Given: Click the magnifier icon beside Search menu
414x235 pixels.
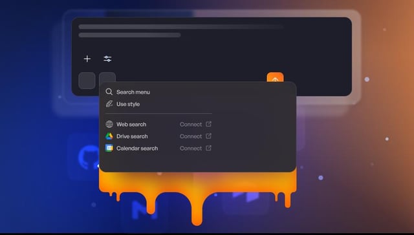Looking at the screenshot, I should coord(109,92).
